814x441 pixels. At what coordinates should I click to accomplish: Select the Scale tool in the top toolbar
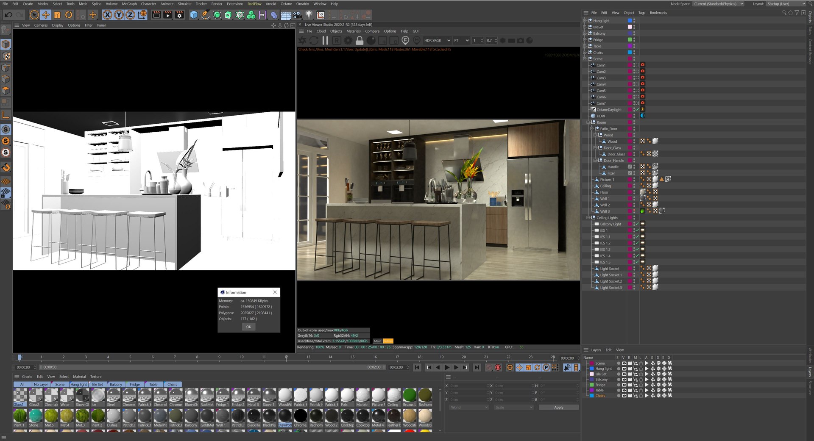57,15
